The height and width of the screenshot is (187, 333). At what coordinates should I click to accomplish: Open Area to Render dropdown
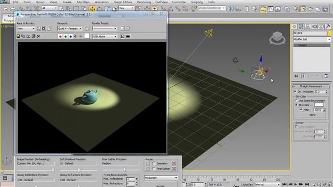[x=26, y=28]
